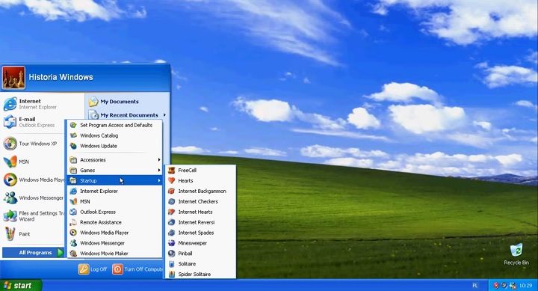Open the Recycle Bin on desktop
Screen dimensions: 538x291
pyautogui.click(x=516, y=254)
